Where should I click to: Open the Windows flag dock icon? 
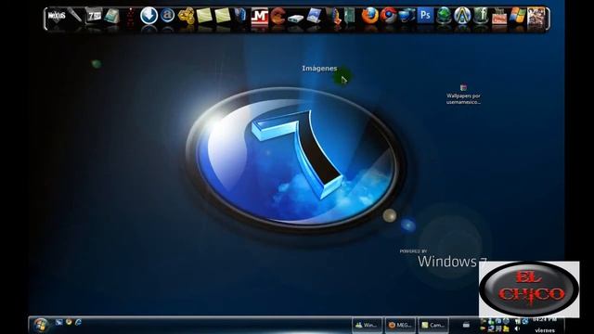(518, 16)
